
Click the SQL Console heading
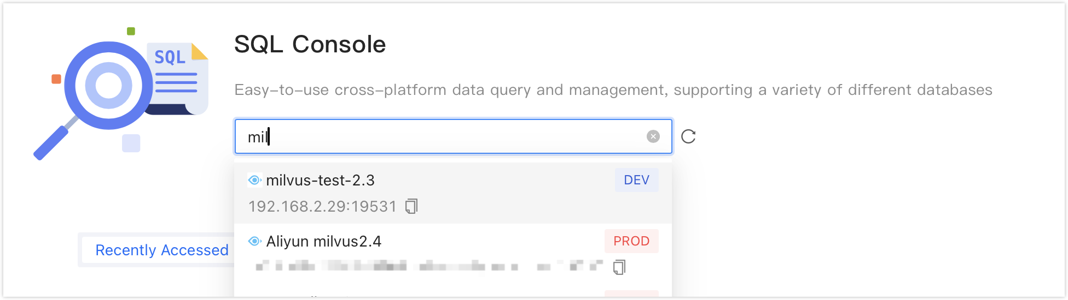310,44
